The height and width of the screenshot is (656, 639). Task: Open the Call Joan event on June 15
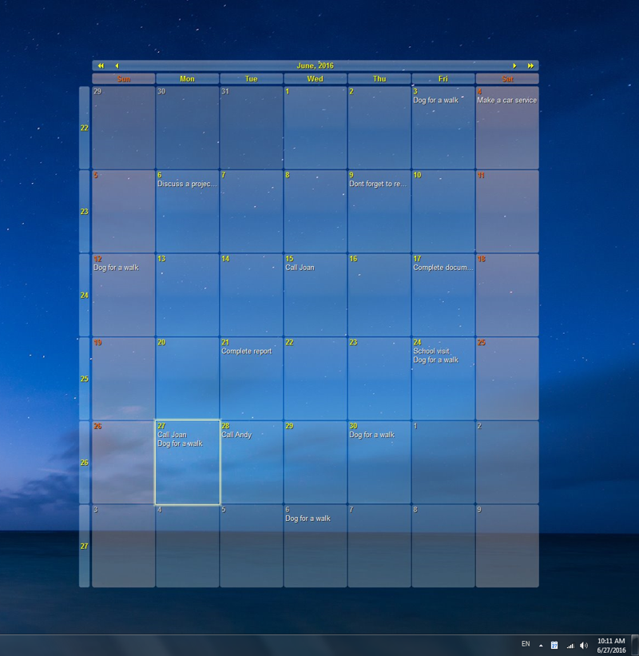click(299, 268)
